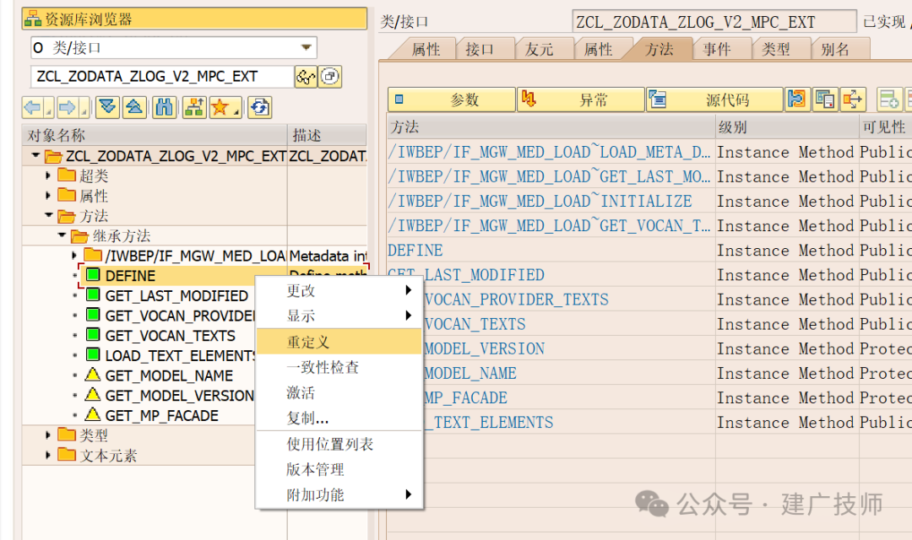The width and height of the screenshot is (912, 540).
Task: Click the 方法 column header
Action: [551, 127]
